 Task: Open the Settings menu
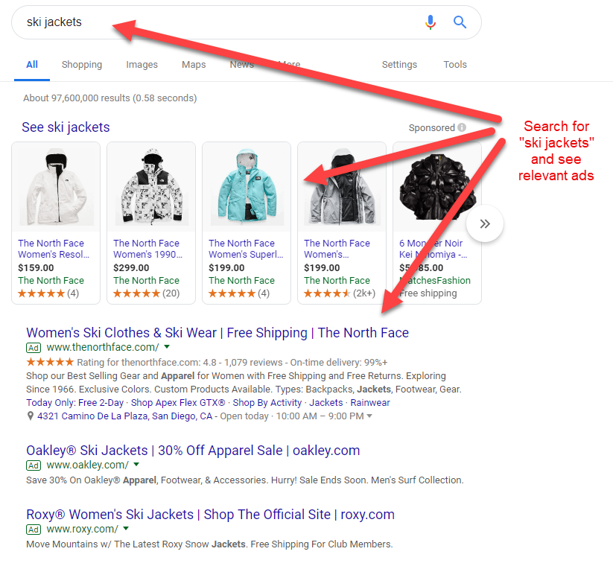tap(399, 65)
